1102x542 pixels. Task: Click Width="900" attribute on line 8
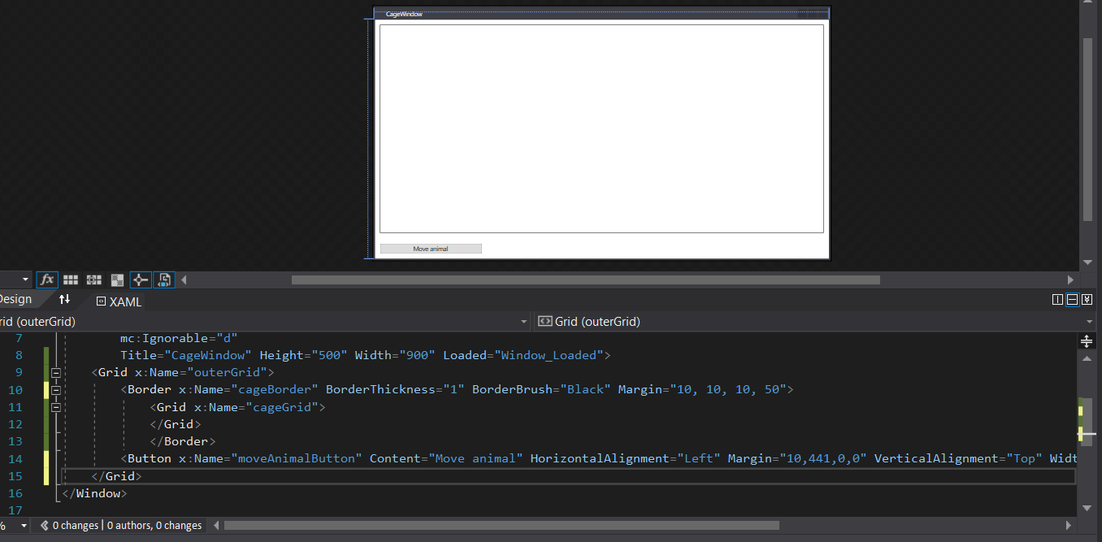(x=395, y=355)
